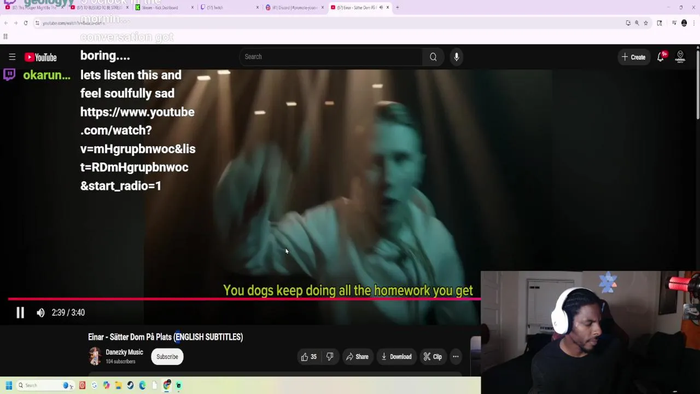Screen dimensions: 700x394
Task: Click the browser address bar URL
Action: [74, 23]
